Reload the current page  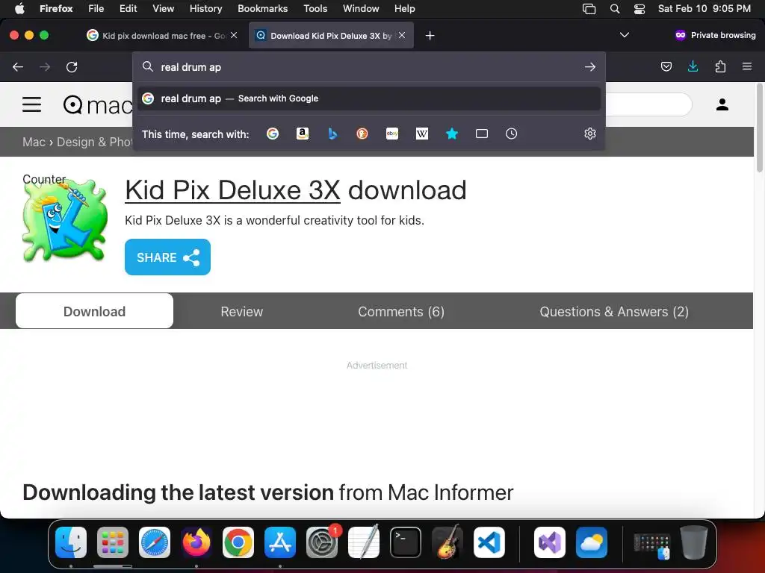[72, 66]
